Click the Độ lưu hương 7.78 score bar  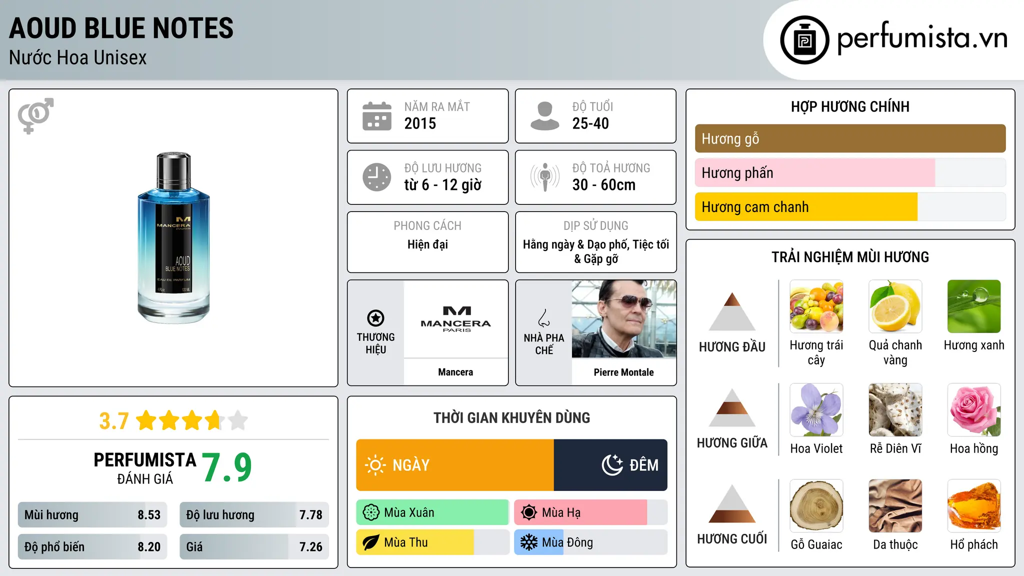pos(254,515)
